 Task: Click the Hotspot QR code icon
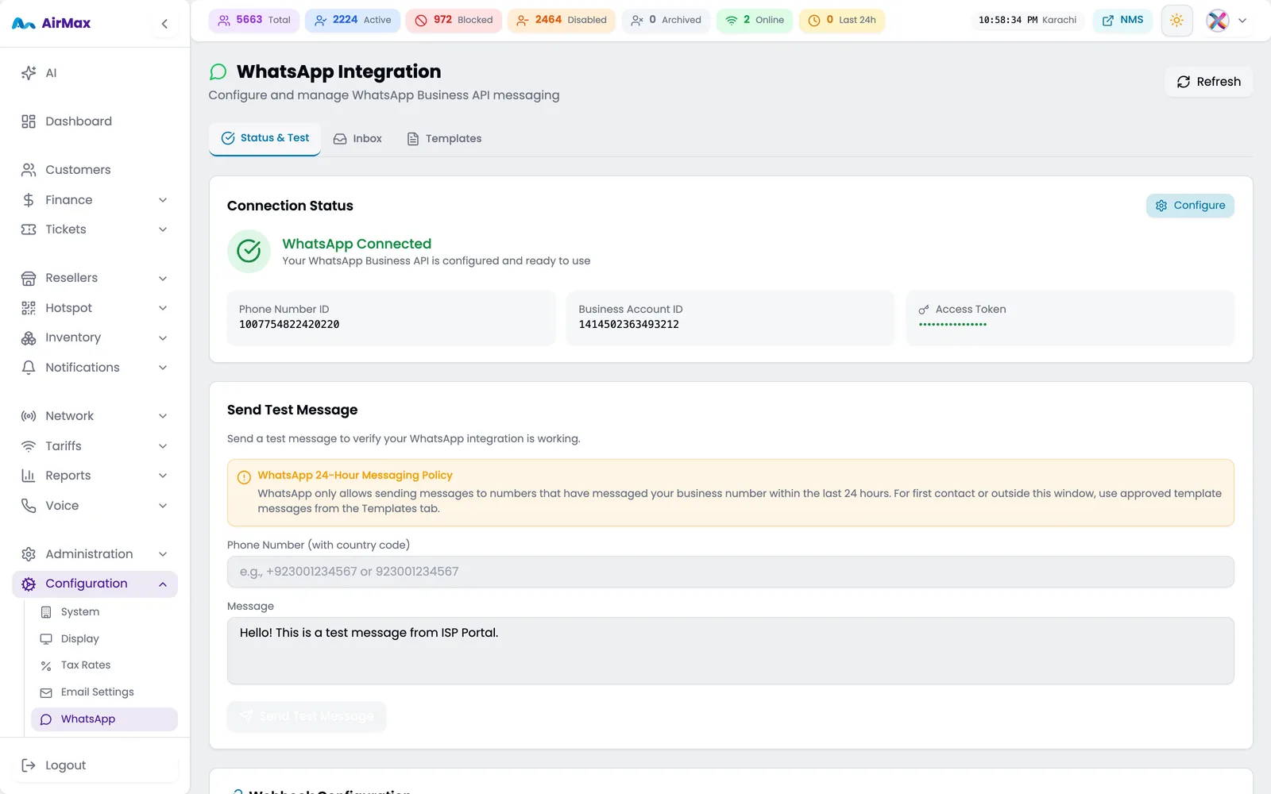(x=29, y=308)
